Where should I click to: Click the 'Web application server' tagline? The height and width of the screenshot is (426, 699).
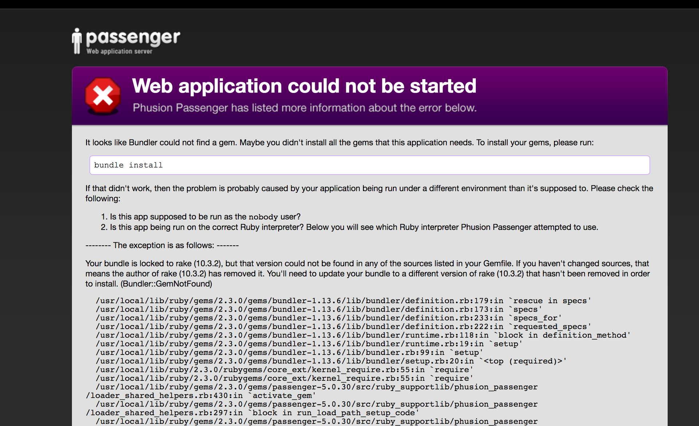(119, 51)
